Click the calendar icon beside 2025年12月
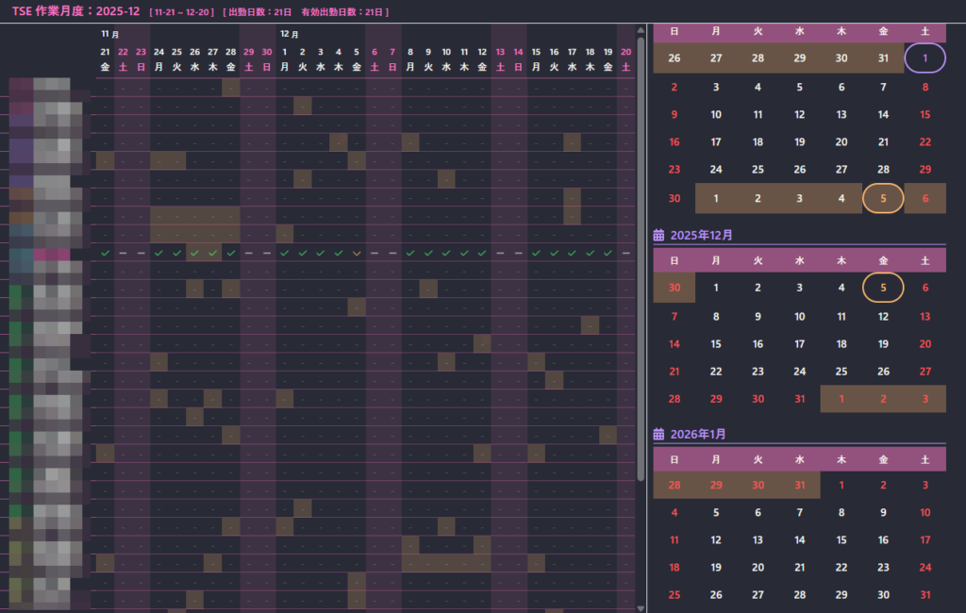 pos(658,235)
